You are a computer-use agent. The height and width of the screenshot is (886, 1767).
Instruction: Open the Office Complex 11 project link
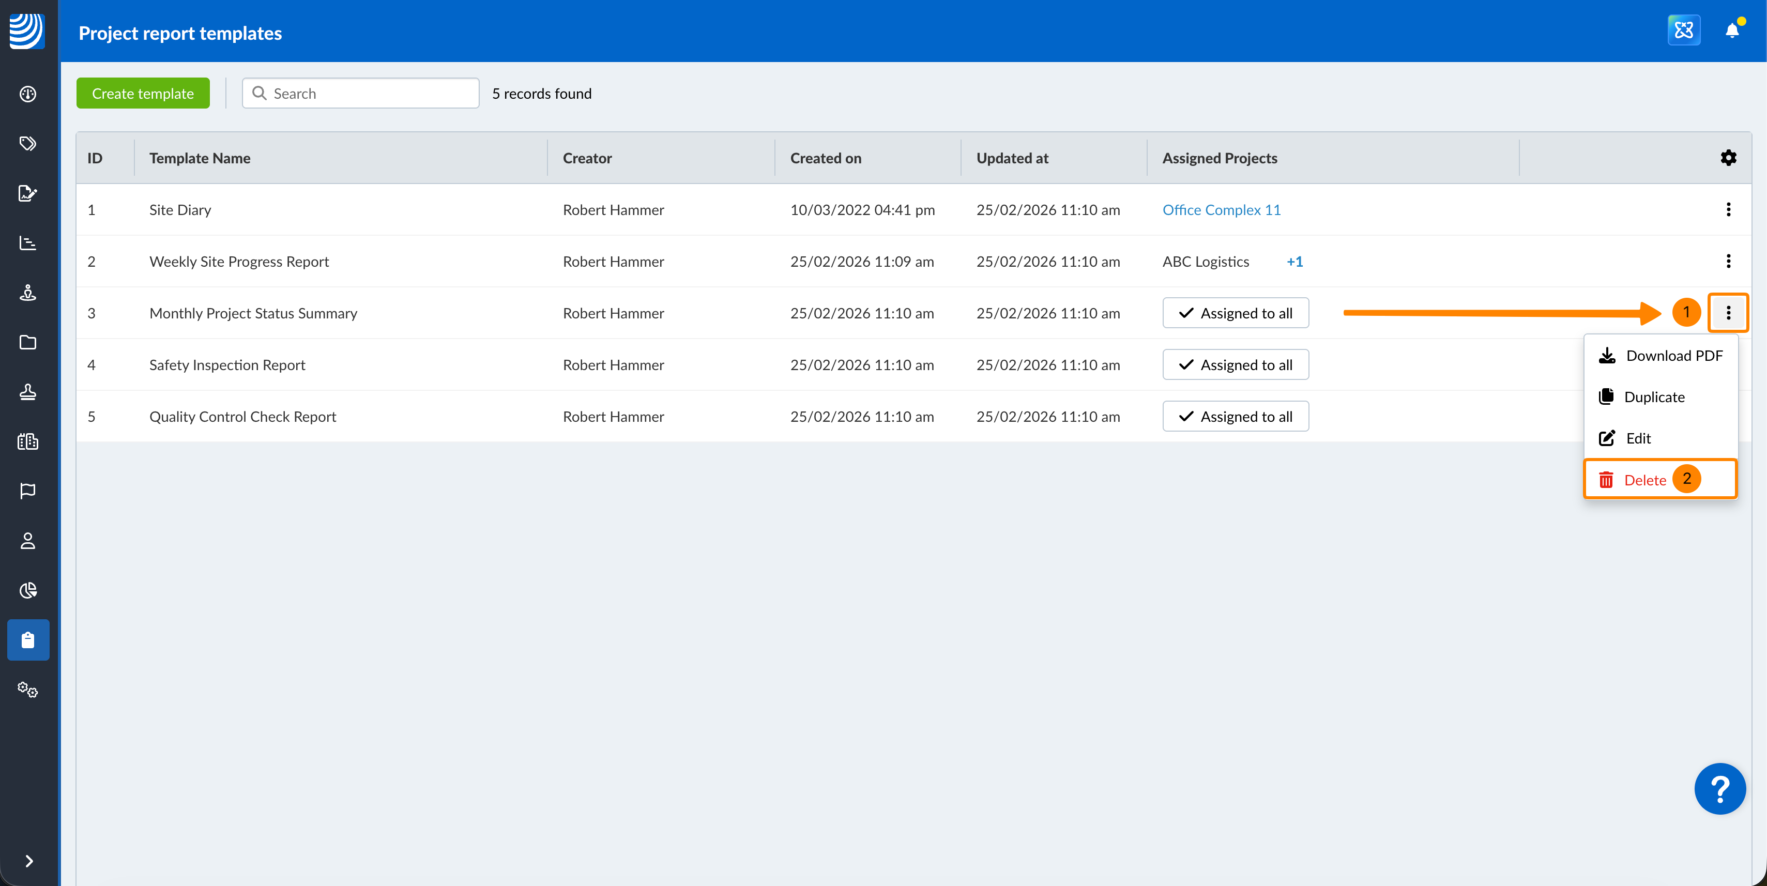[1221, 210]
